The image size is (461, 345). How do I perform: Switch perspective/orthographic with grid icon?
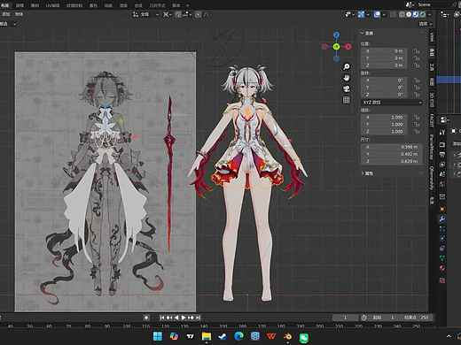pyautogui.click(x=347, y=100)
